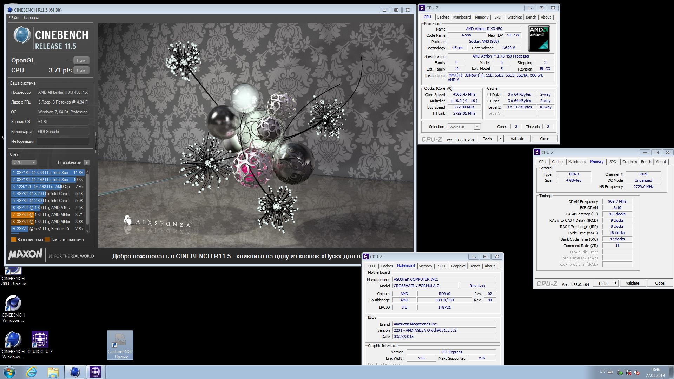Select the CapturePNG2 desktop shortcut
Screen dimensions: 674x379
[x=120, y=345]
